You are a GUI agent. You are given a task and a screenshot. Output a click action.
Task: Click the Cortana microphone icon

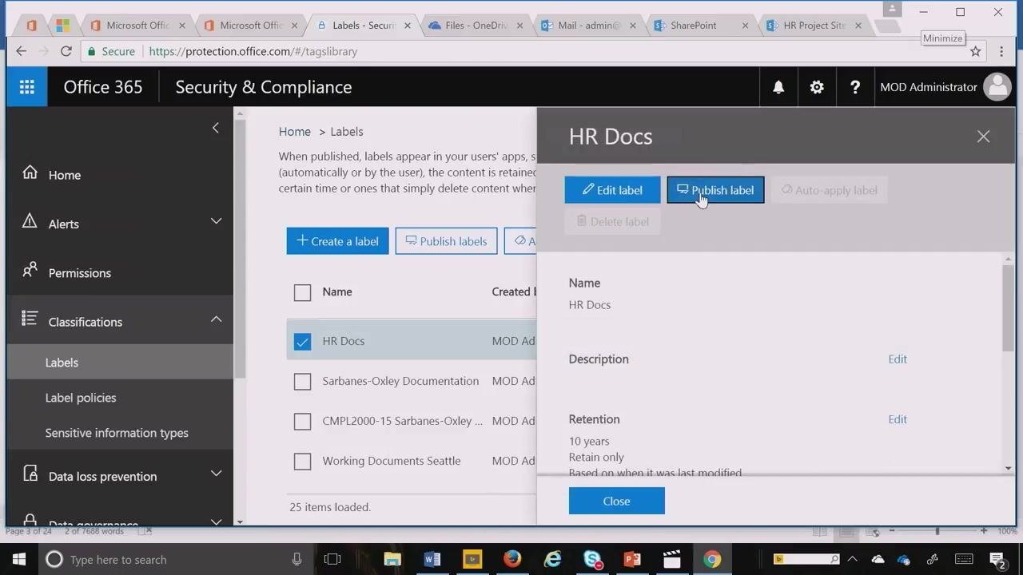click(x=297, y=559)
